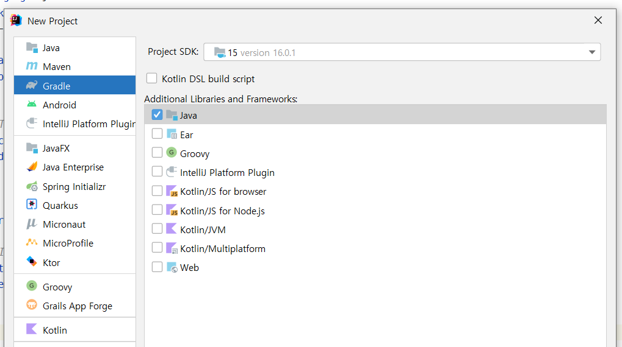Enable the Kotlin DSL build script checkbox
Screen dimensions: 622x347
tap(151, 78)
